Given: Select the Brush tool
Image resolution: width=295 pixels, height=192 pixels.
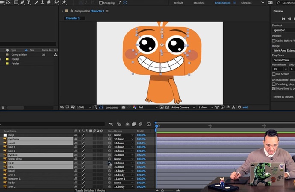Looking at the screenshot, I should [36, 3].
